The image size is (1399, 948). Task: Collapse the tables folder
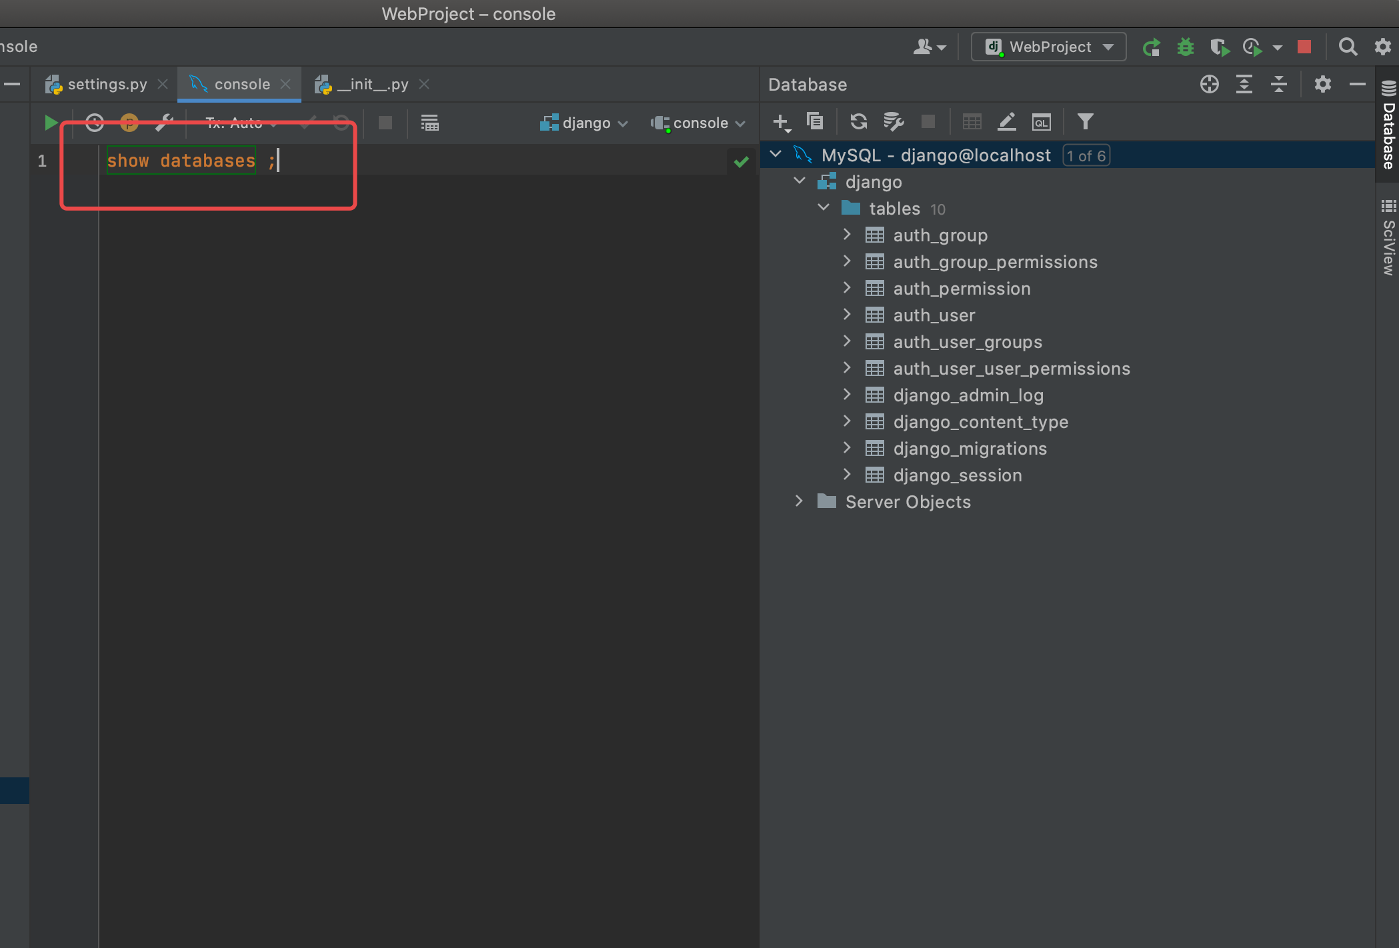824,208
